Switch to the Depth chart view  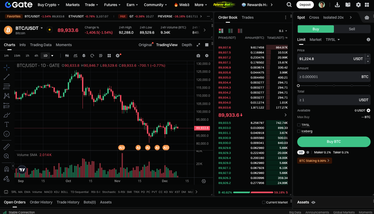point(187,45)
